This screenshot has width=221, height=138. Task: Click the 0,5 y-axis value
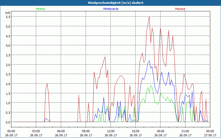pyautogui.click(x=8, y=112)
